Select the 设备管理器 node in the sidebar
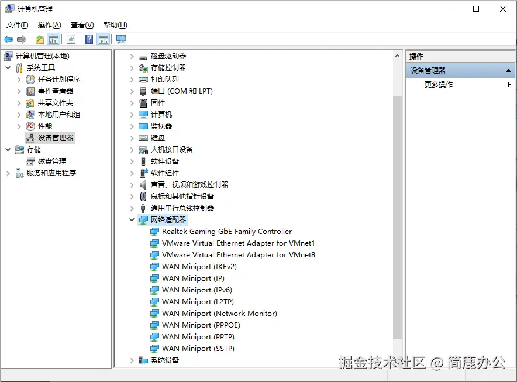The width and height of the screenshot is (517, 382). coord(56,137)
